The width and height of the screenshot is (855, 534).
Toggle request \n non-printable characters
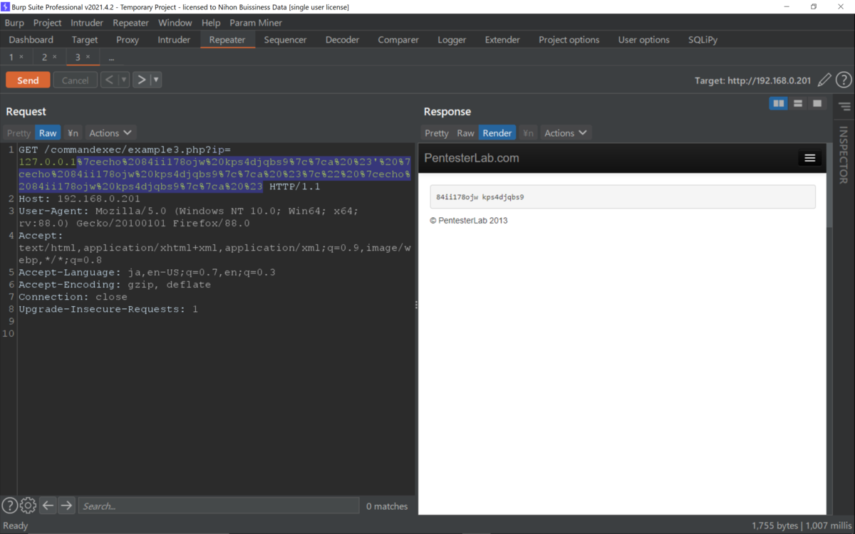pos(73,132)
